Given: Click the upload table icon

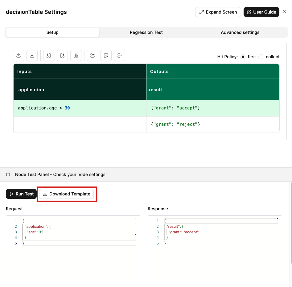Looking at the screenshot, I should click(x=19, y=55).
